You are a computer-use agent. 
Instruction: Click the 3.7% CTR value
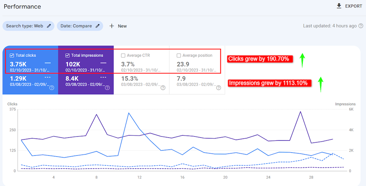coord(128,64)
